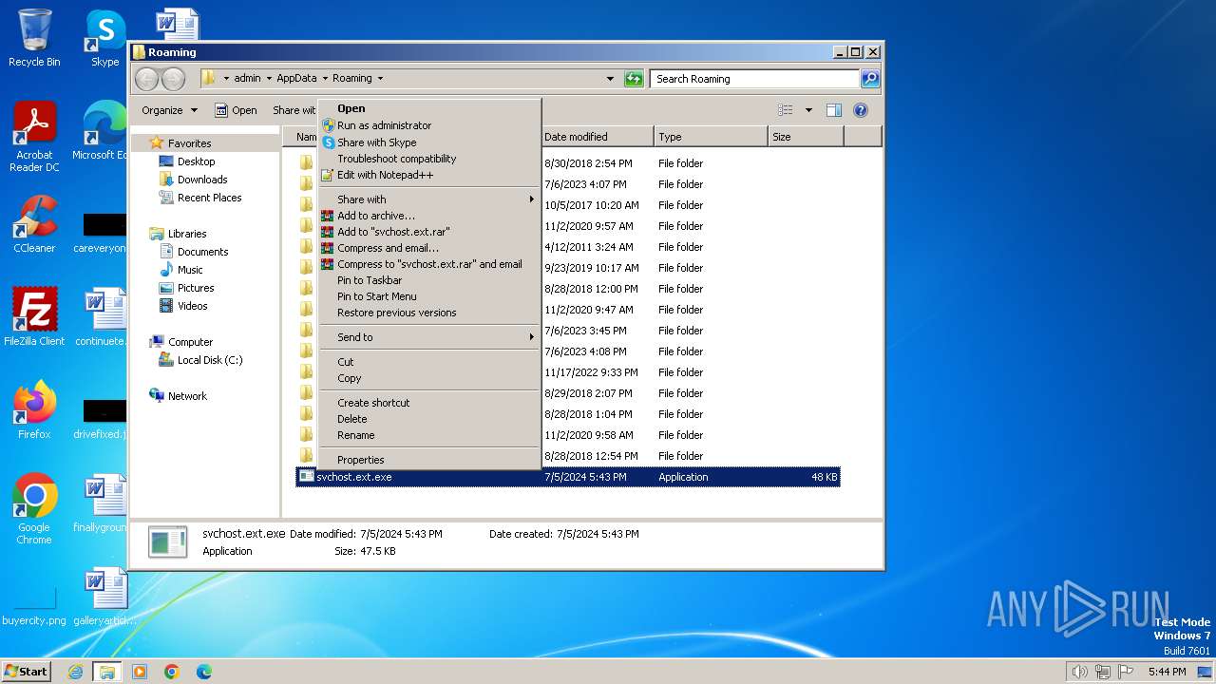This screenshot has width=1216, height=684.
Task: Click the Explorer Back navigation button
Action: click(146, 79)
